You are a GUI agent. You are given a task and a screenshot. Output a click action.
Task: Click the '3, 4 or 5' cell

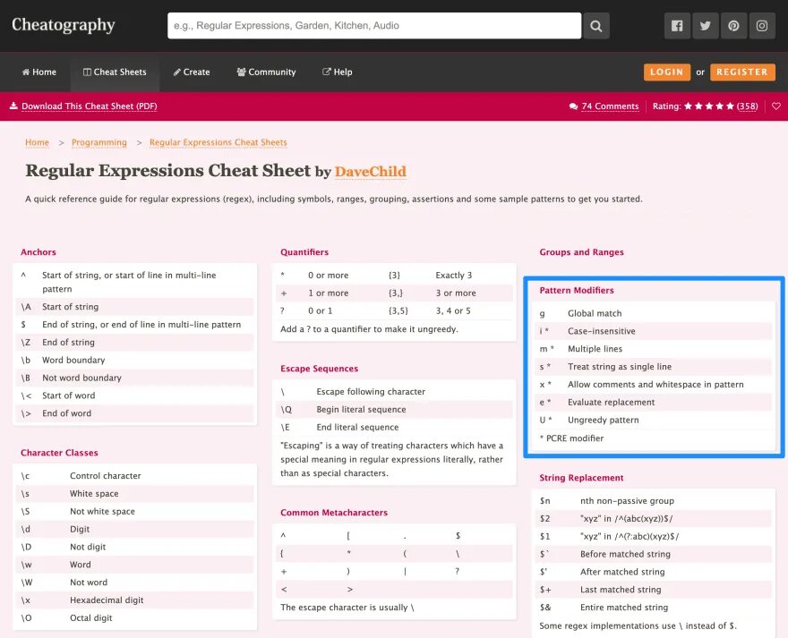click(x=453, y=311)
